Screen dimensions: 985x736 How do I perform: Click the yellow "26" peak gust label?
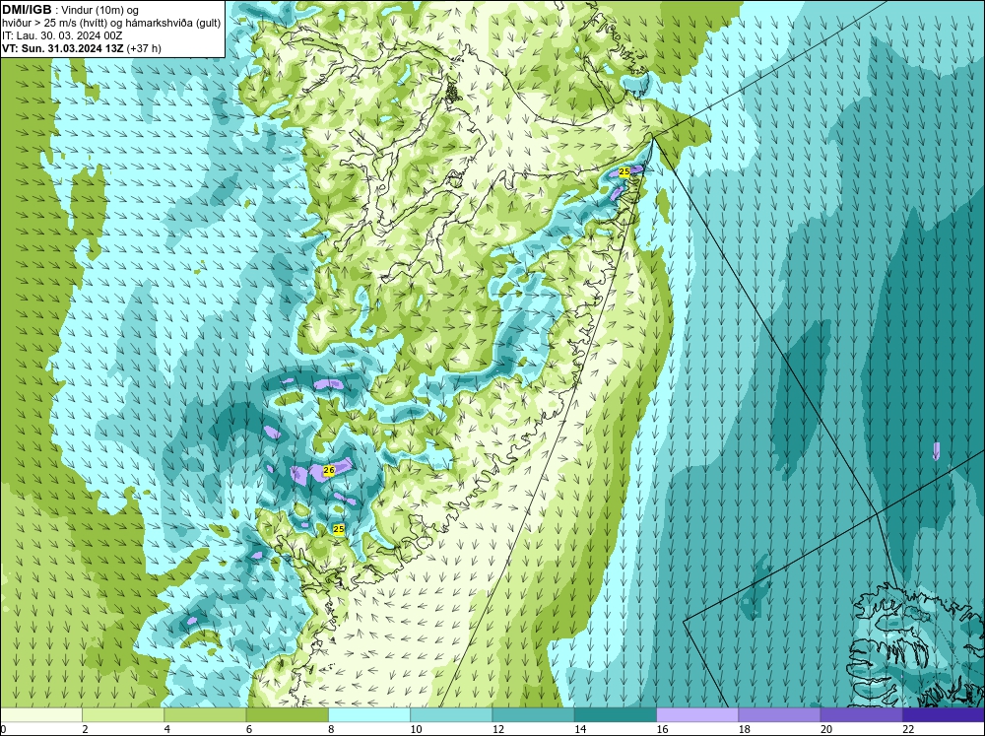pos(329,470)
